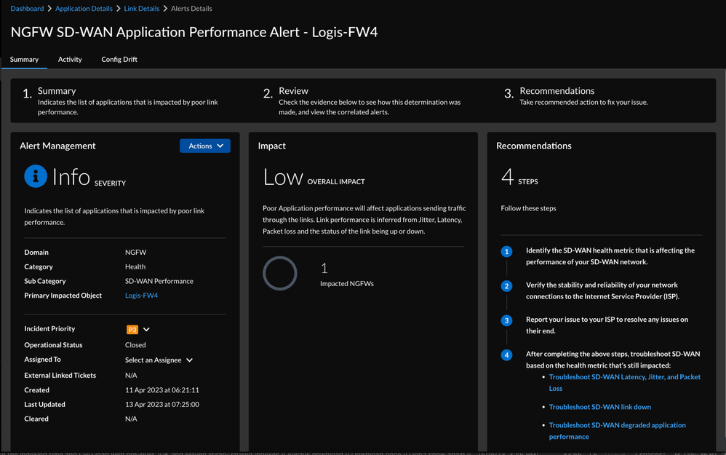Open the Select an Assignee dropdown
Screen dimensions: 726x455
[x=159, y=360]
